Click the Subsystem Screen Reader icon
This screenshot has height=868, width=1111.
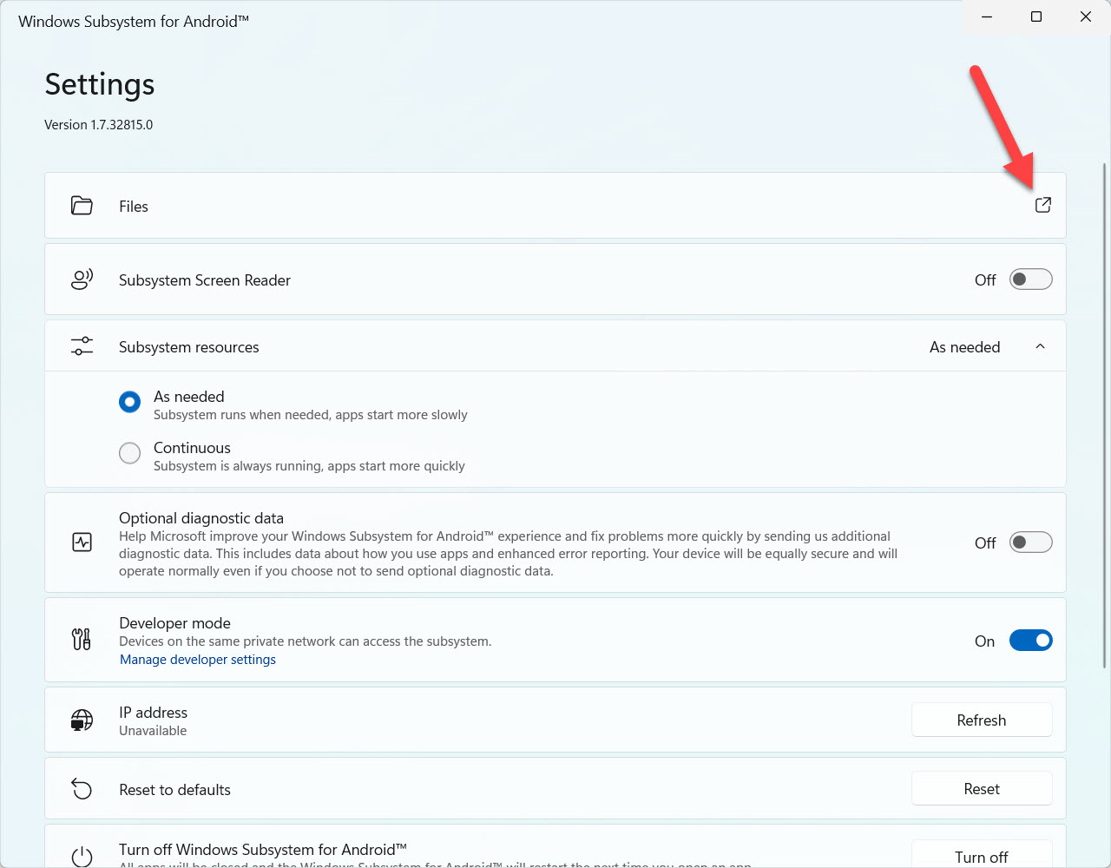[x=82, y=279]
